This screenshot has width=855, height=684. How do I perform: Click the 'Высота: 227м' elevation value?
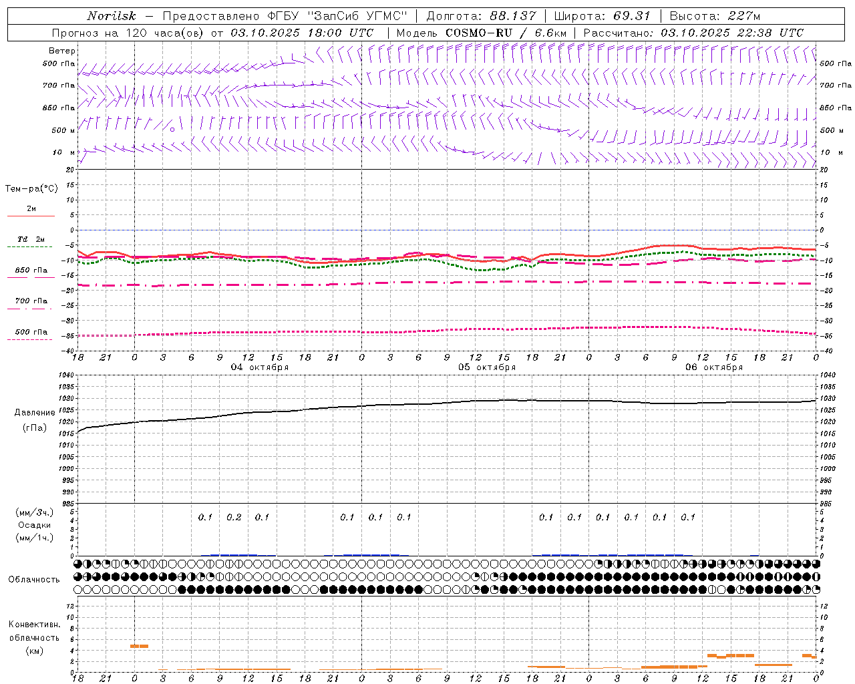(x=715, y=16)
